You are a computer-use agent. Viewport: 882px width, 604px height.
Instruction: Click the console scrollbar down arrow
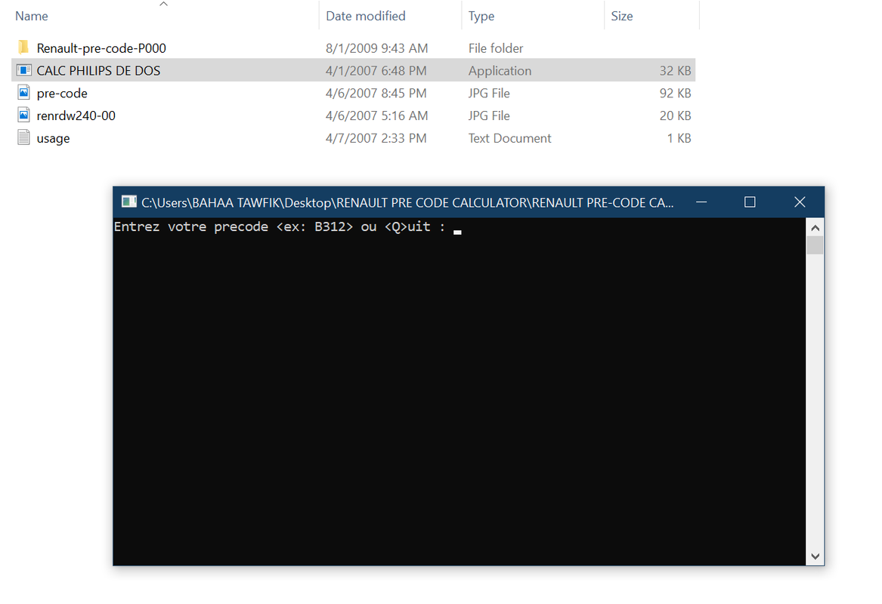(x=815, y=556)
